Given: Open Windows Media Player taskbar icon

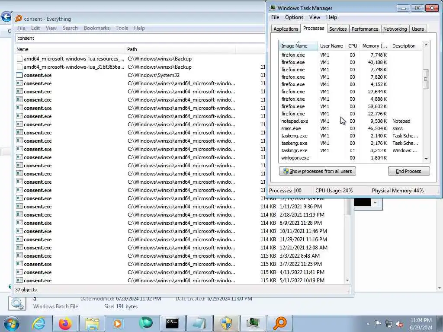Looking at the screenshot, I should [118, 323].
